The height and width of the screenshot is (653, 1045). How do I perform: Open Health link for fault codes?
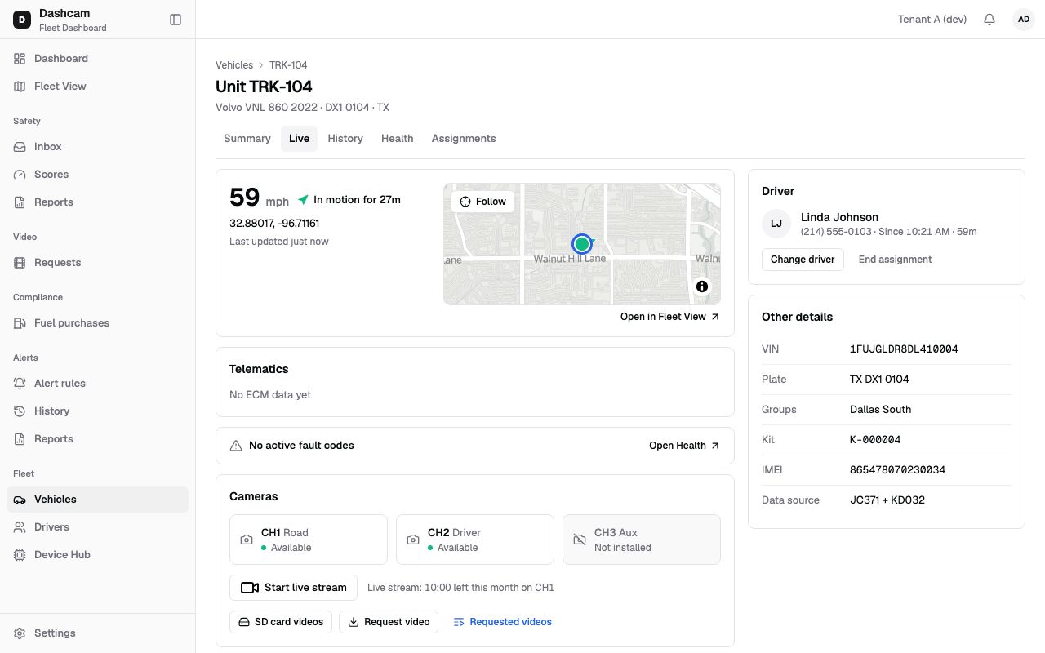(684, 446)
